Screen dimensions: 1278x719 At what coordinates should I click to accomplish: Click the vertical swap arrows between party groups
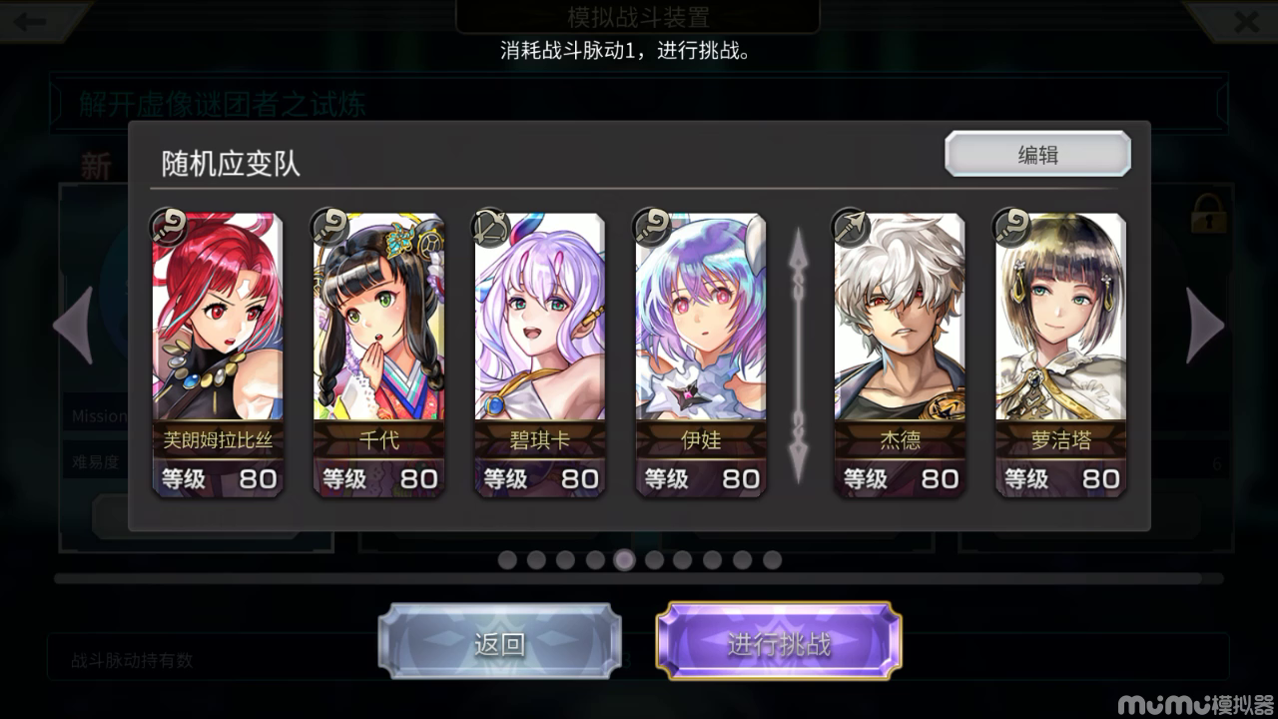pos(798,357)
